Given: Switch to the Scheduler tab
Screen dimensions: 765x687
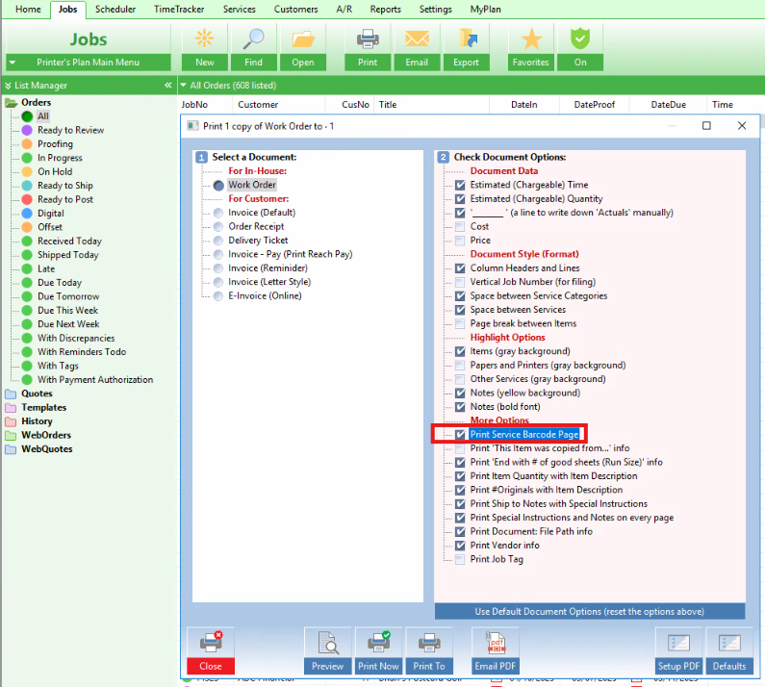Looking at the screenshot, I should [x=115, y=10].
